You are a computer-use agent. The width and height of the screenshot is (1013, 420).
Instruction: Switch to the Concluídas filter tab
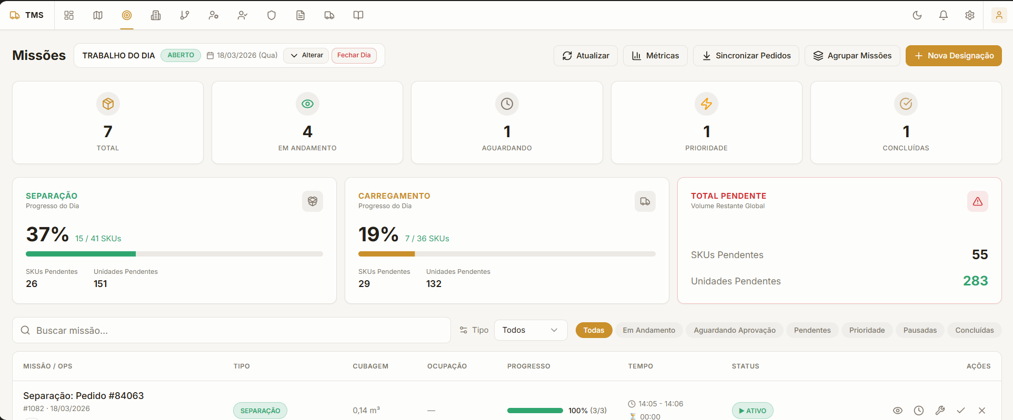[974, 330]
